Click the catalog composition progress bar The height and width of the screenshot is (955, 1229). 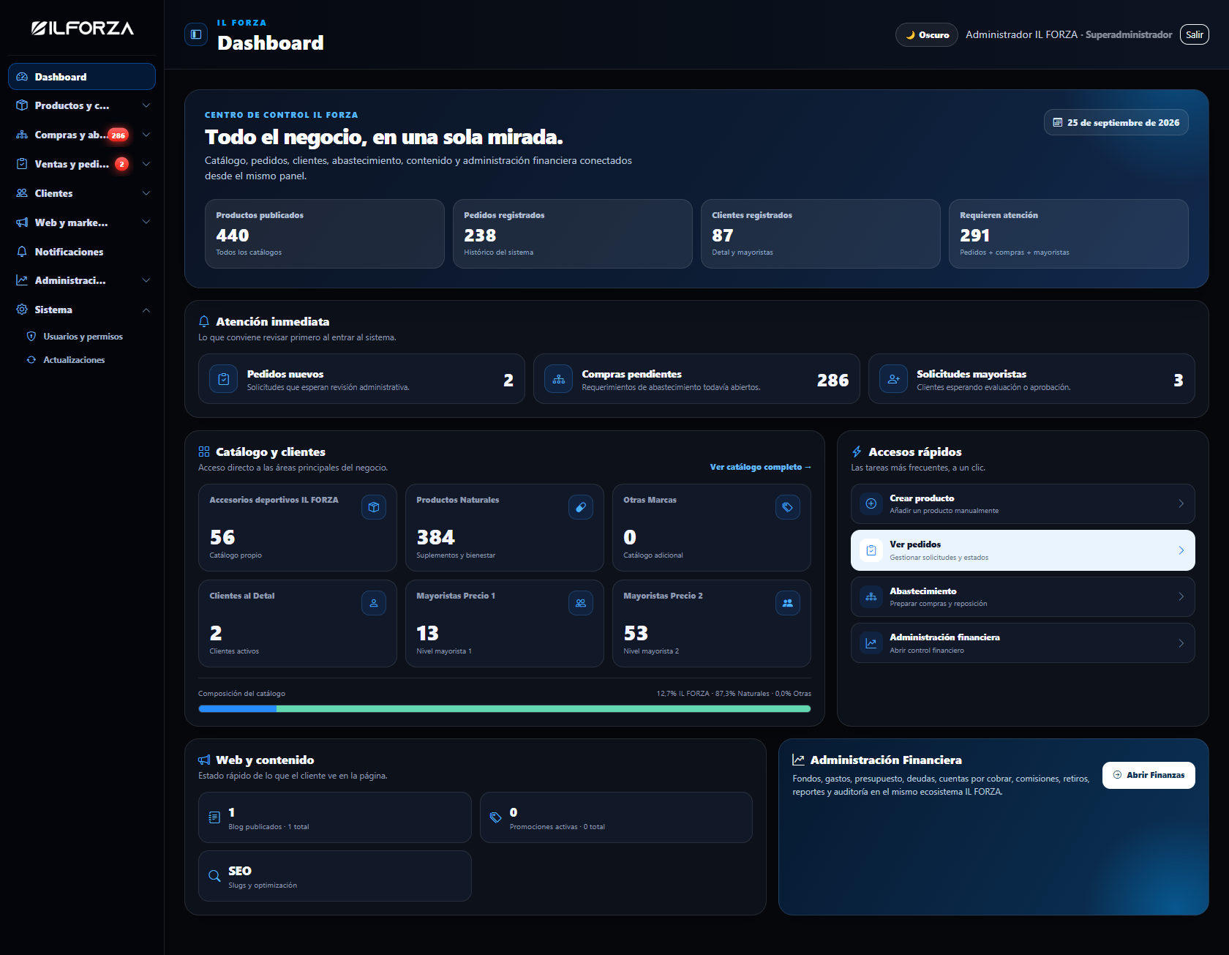[505, 708]
